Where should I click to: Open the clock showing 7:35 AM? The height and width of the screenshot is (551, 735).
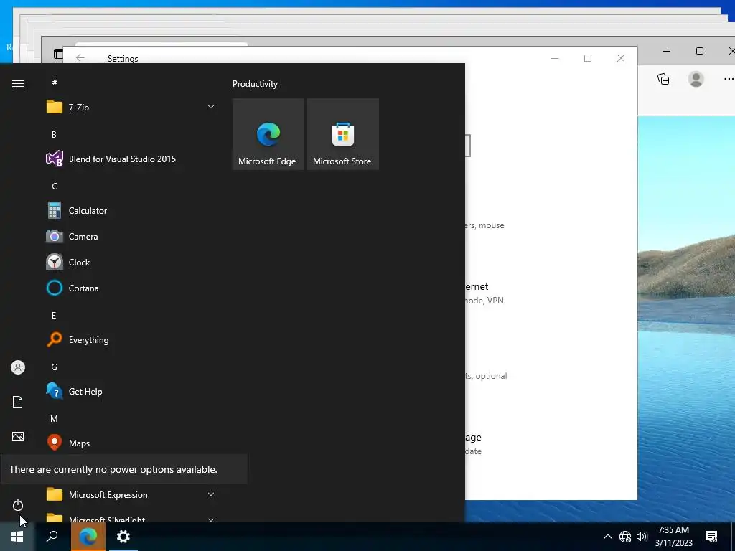pyautogui.click(x=673, y=537)
